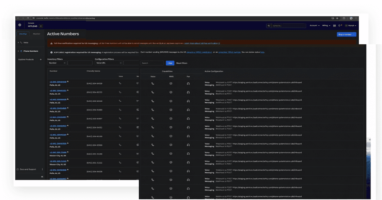Click the browser address bar
382x200 pixels.
pyautogui.click(x=180, y=18)
